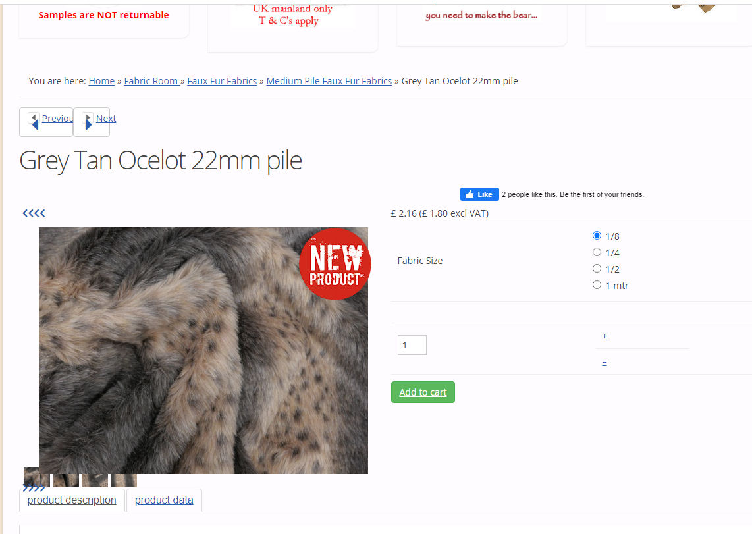Go to Home breadcrumb link
The height and width of the screenshot is (534, 752).
click(101, 81)
